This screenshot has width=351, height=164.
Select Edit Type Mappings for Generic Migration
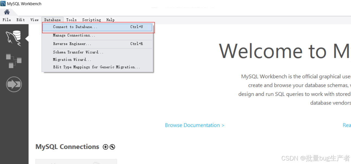[97, 67]
